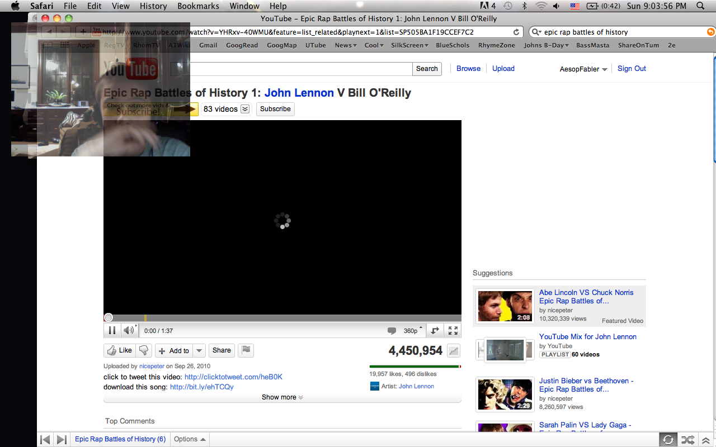The height and width of the screenshot is (447, 716).
Task: Visit uploader nicepeter's channel
Action: click(152, 367)
